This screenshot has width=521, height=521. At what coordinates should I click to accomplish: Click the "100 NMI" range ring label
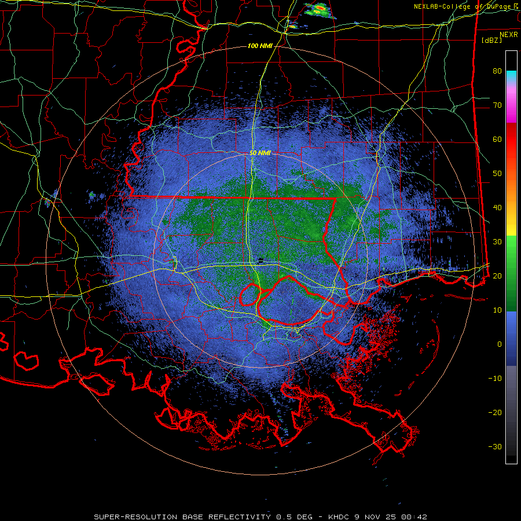click(260, 46)
